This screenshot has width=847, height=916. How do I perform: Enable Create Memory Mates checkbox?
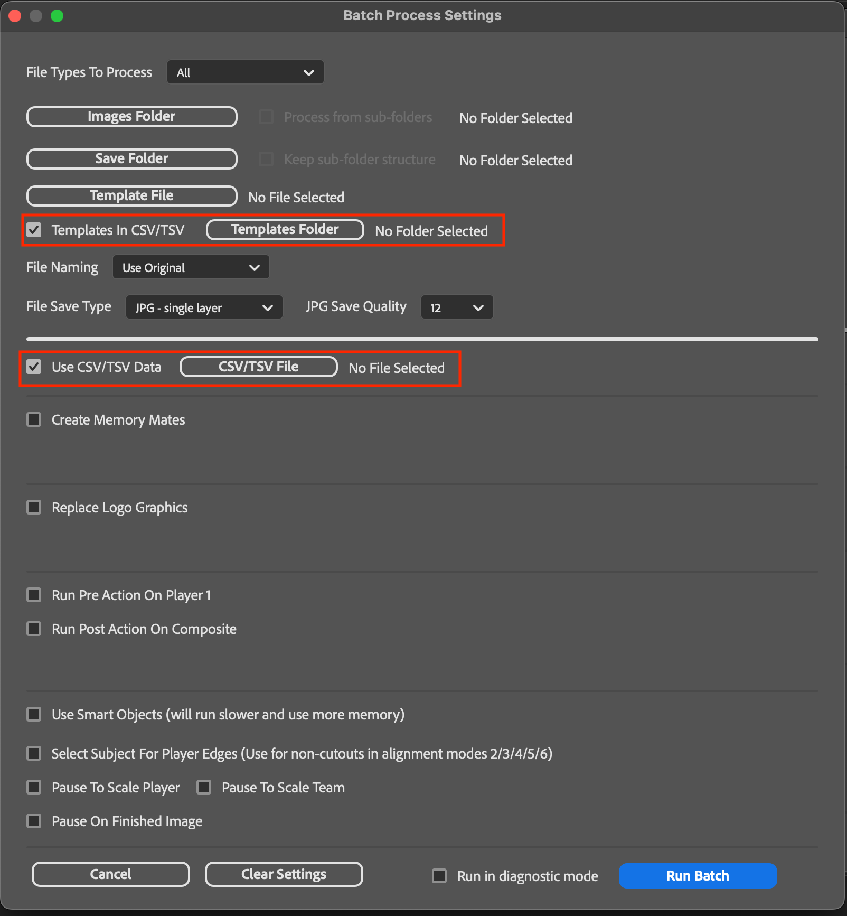pos(34,420)
